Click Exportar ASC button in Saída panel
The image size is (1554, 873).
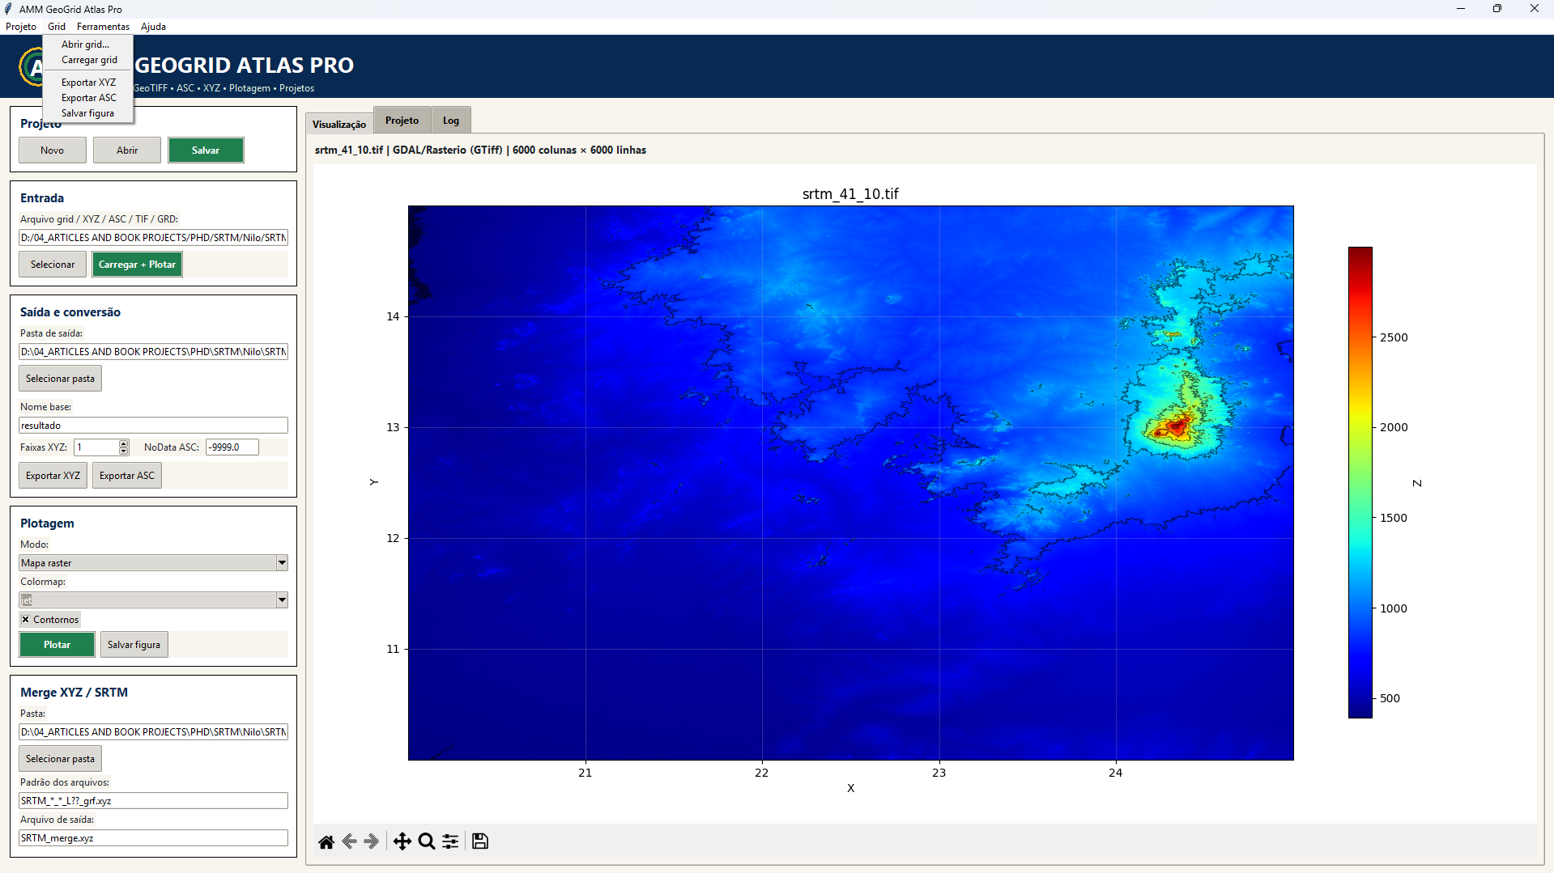(x=127, y=476)
